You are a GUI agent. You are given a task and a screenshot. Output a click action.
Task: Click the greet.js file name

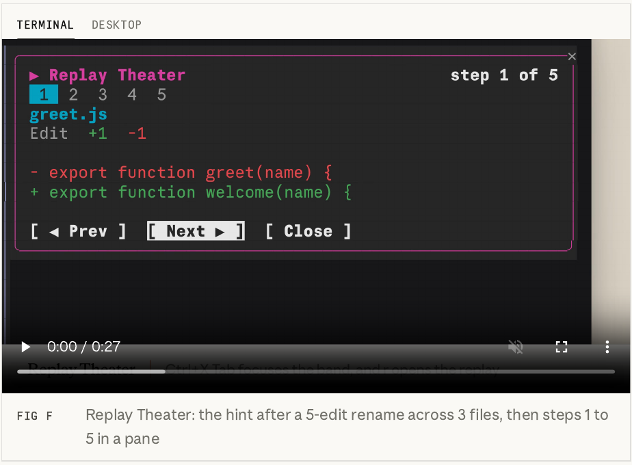(x=68, y=115)
